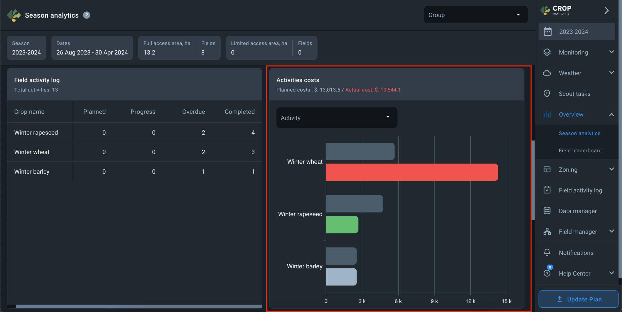Open Help Center question-mark icon

547,273
